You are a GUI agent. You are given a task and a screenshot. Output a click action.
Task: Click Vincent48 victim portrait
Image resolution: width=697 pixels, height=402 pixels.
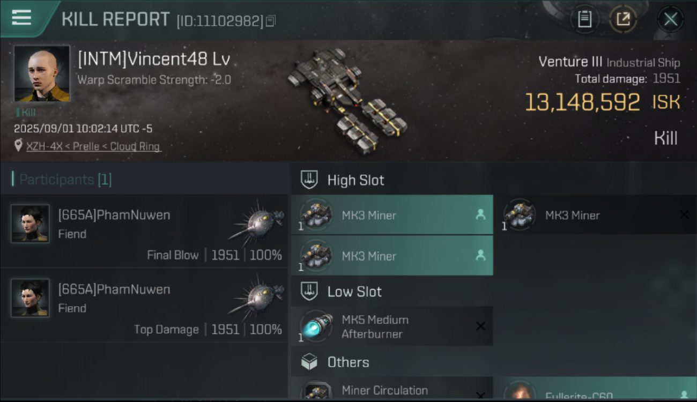click(x=42, y=73)
